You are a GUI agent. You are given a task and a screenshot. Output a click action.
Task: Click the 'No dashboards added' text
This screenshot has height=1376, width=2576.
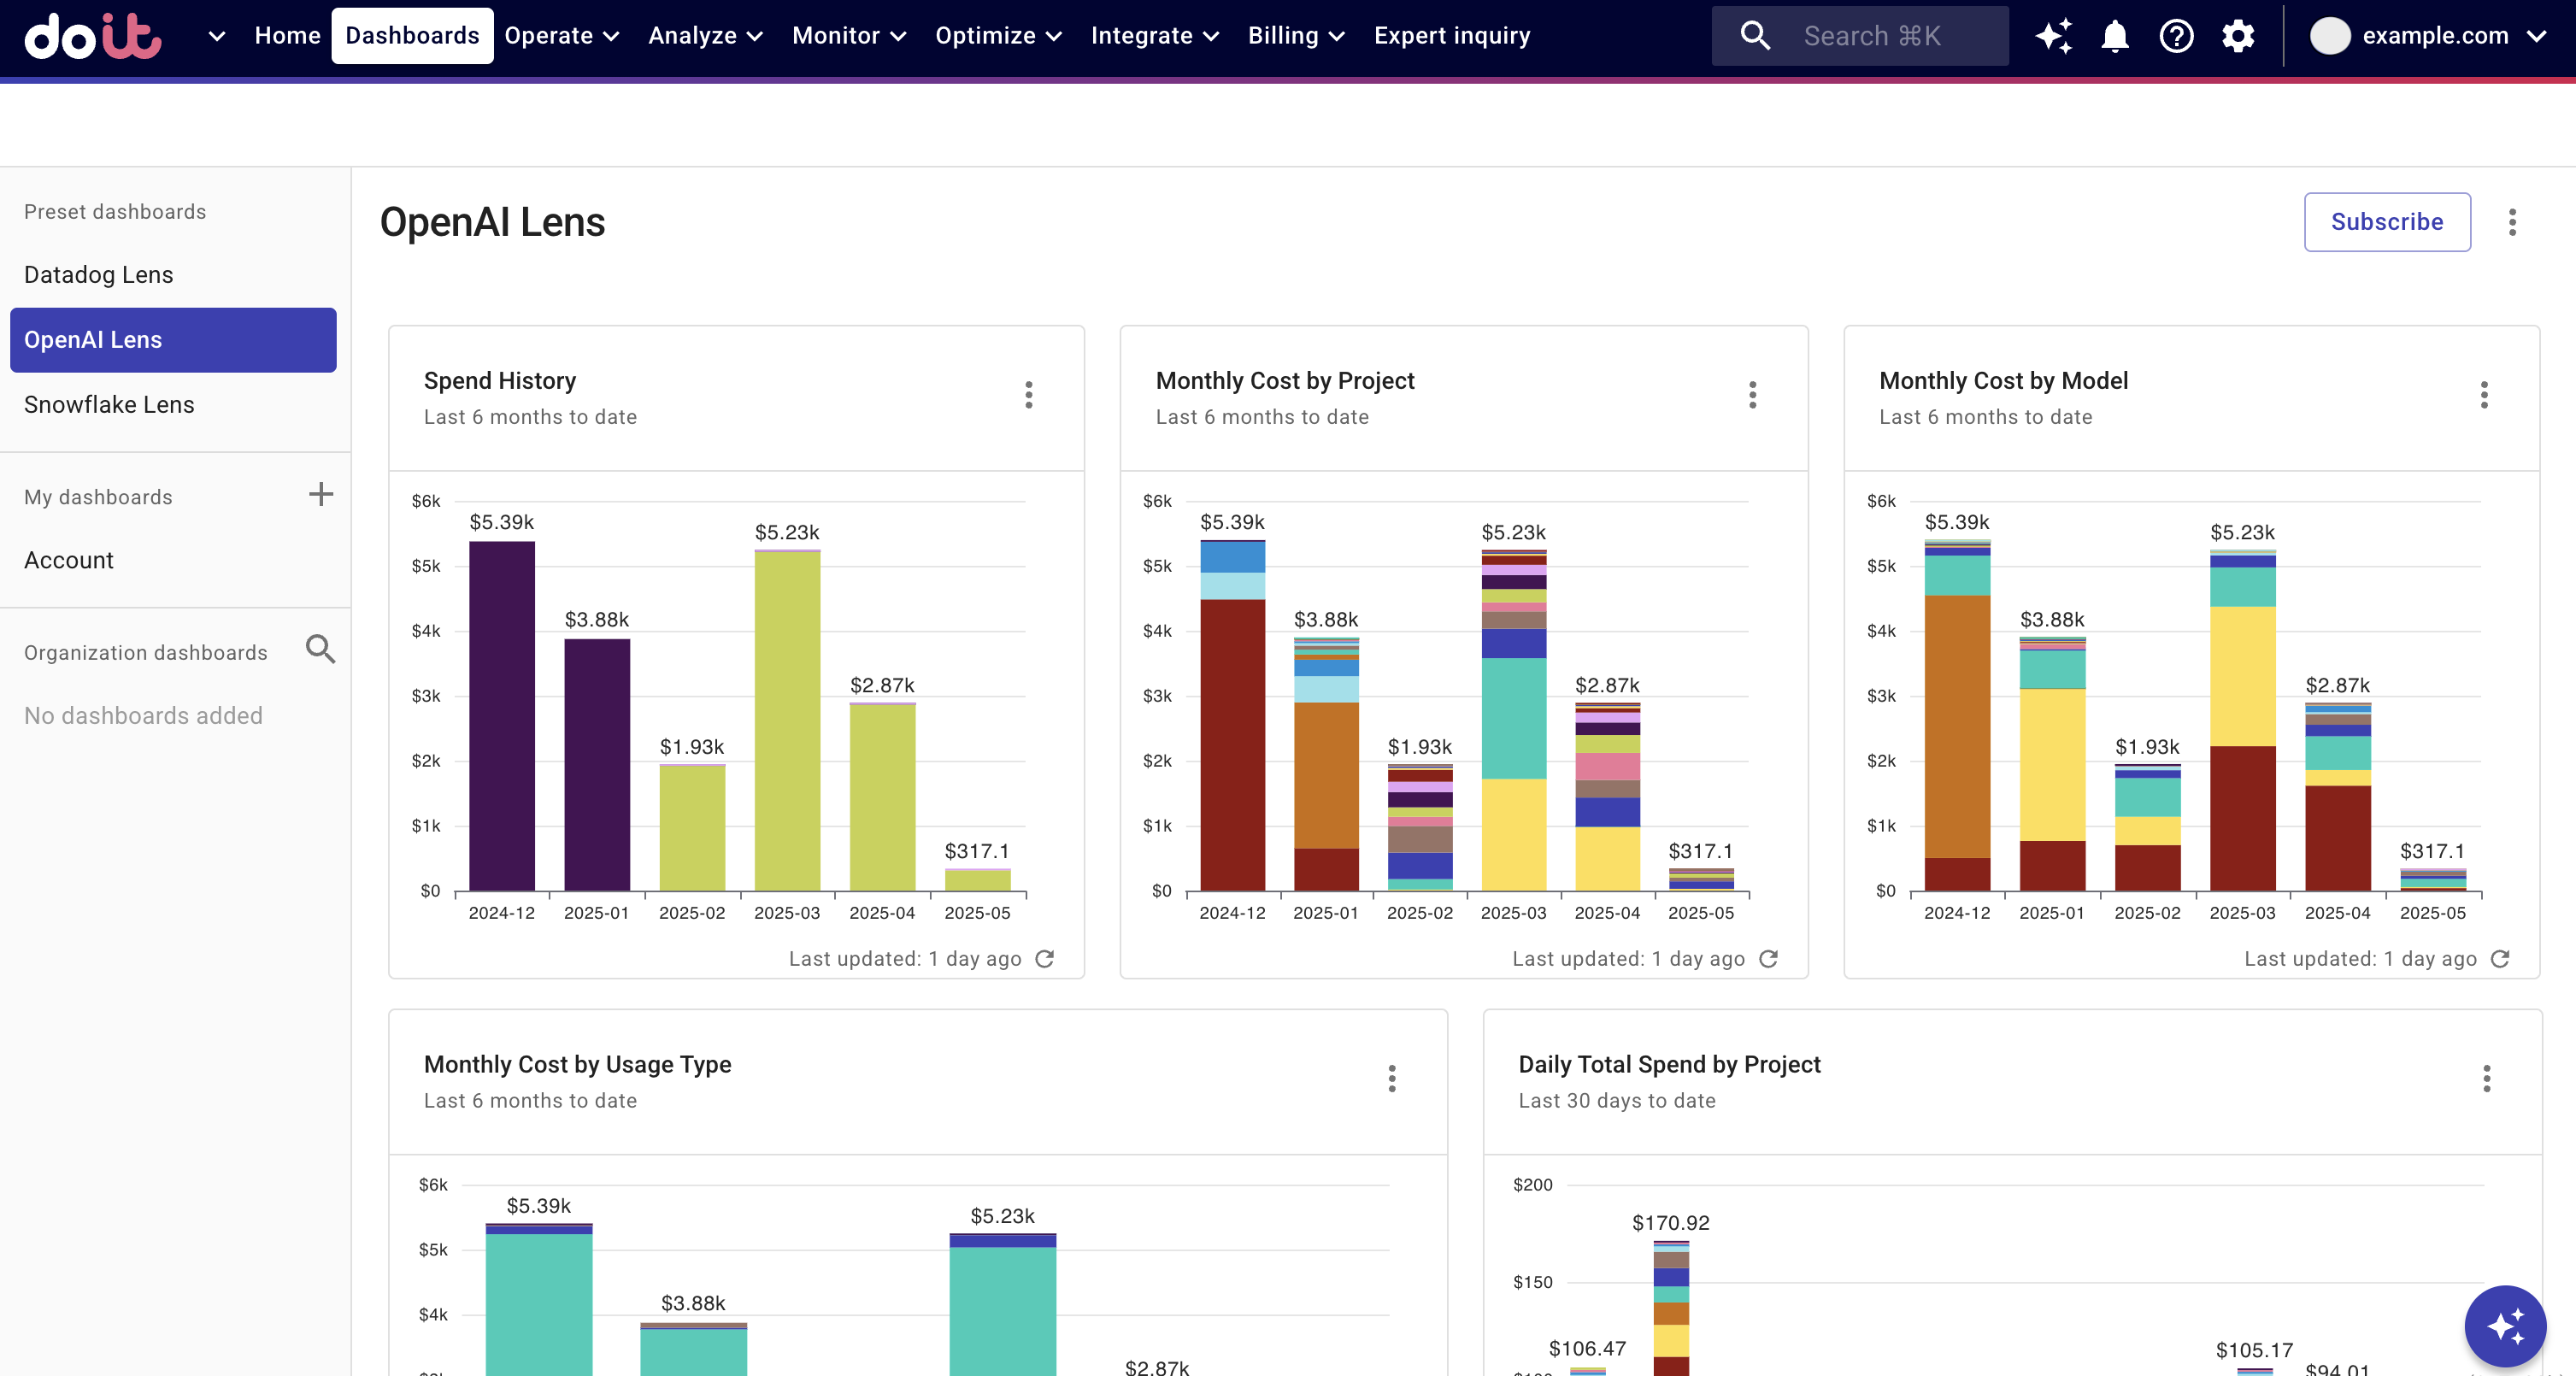point(143,716)
